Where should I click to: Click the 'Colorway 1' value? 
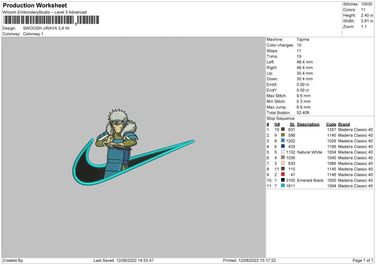point(33,34)
